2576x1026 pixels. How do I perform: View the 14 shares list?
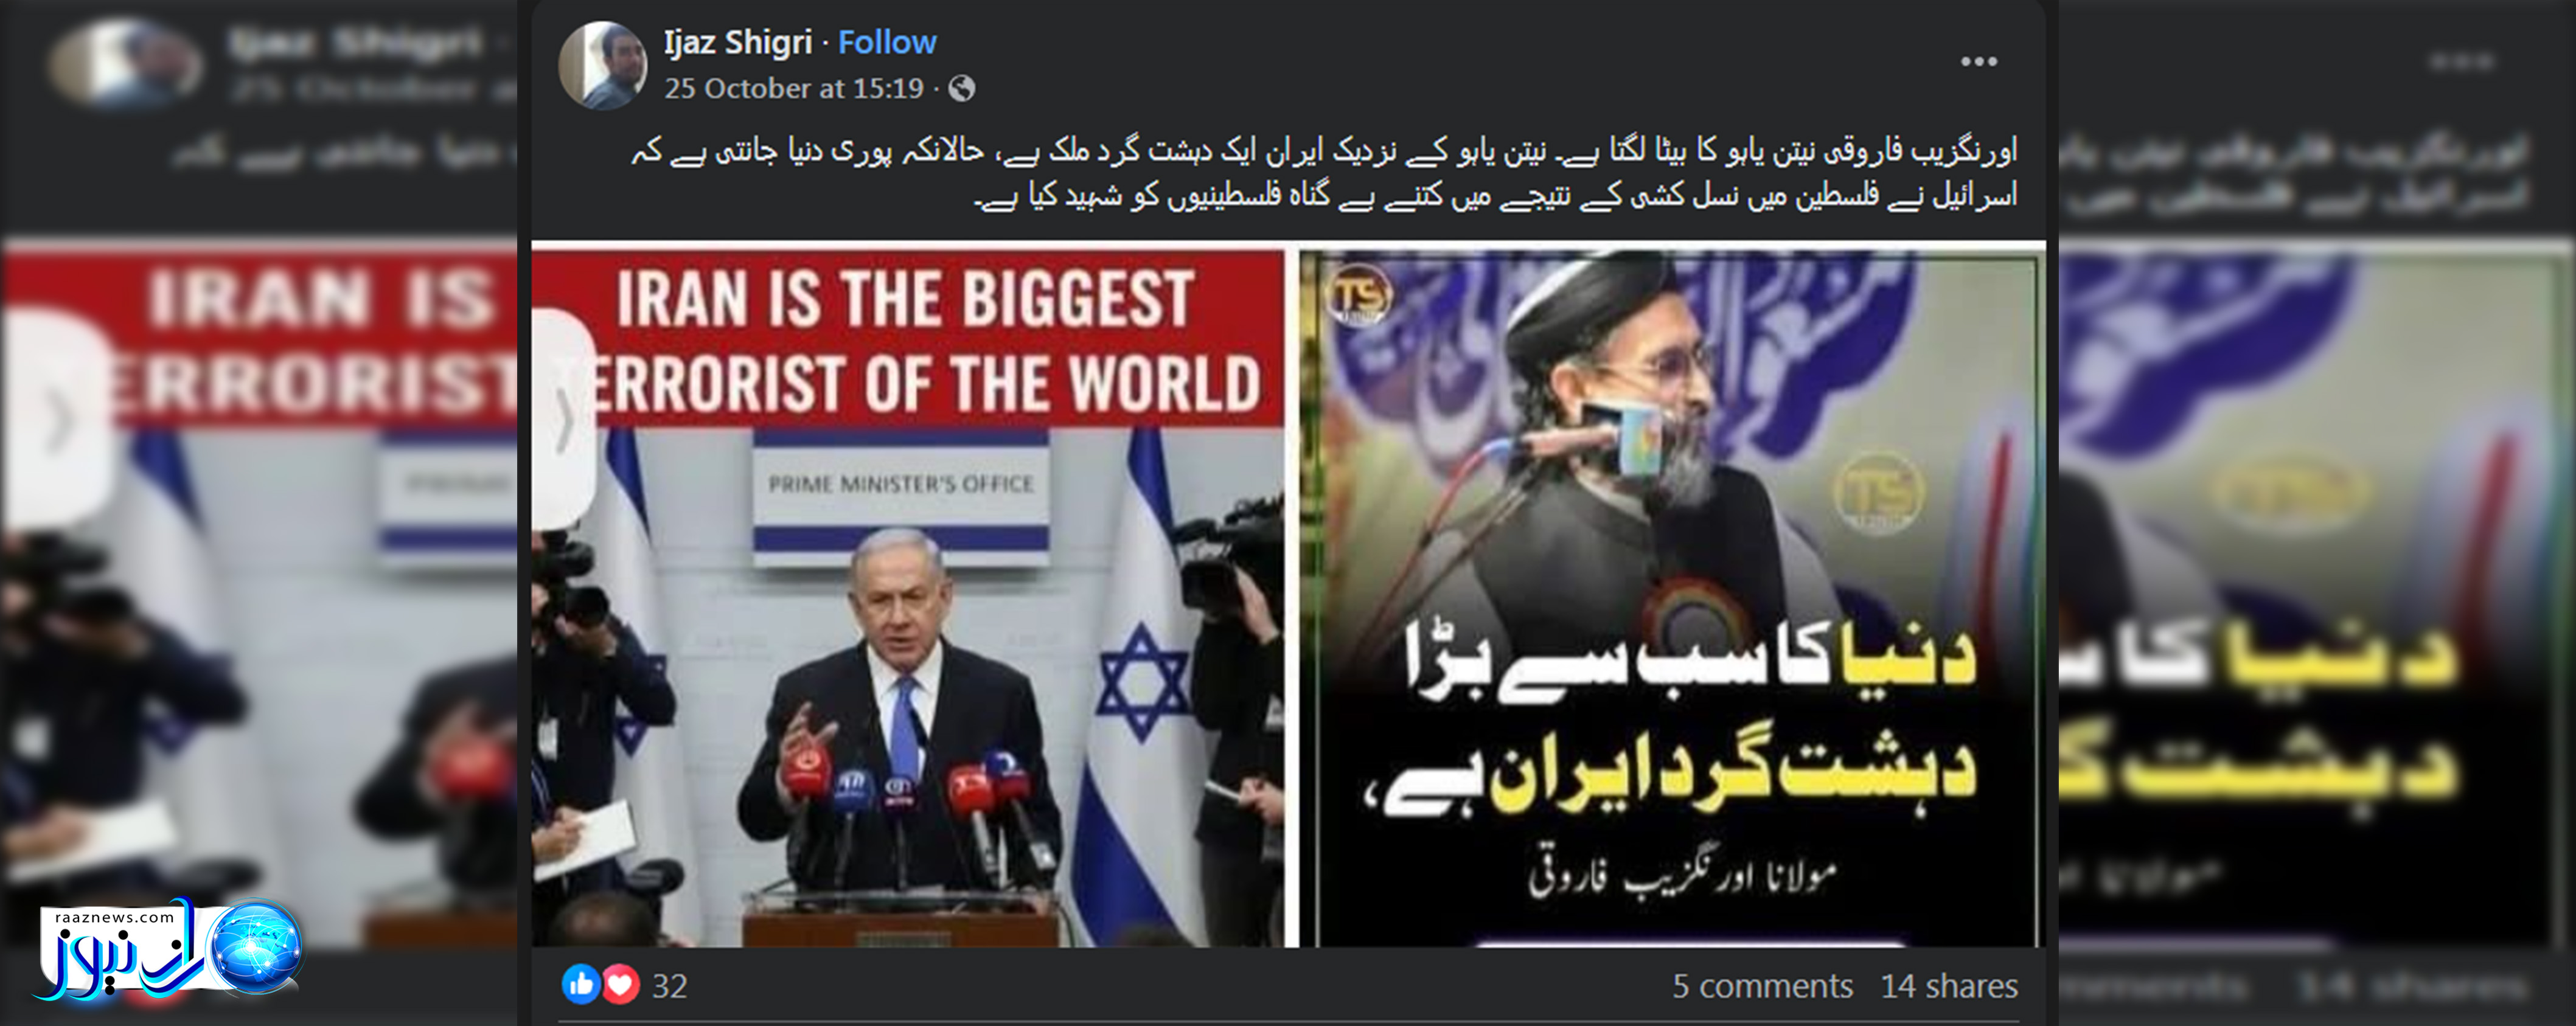coord(1949,986)
